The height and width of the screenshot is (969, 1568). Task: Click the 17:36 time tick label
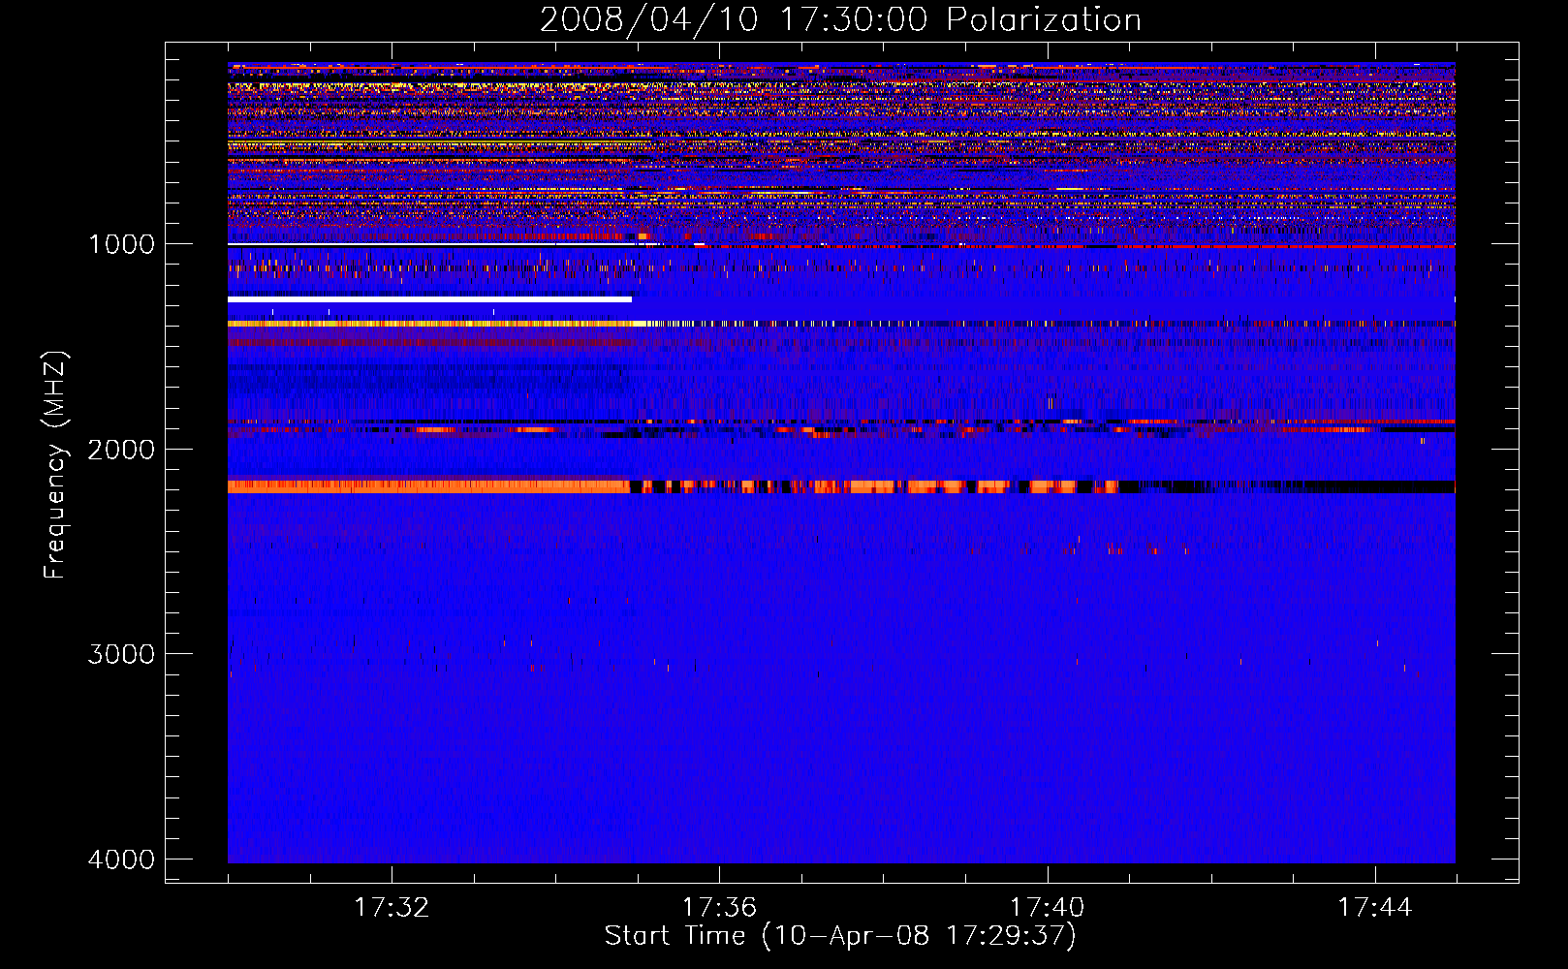719,908
